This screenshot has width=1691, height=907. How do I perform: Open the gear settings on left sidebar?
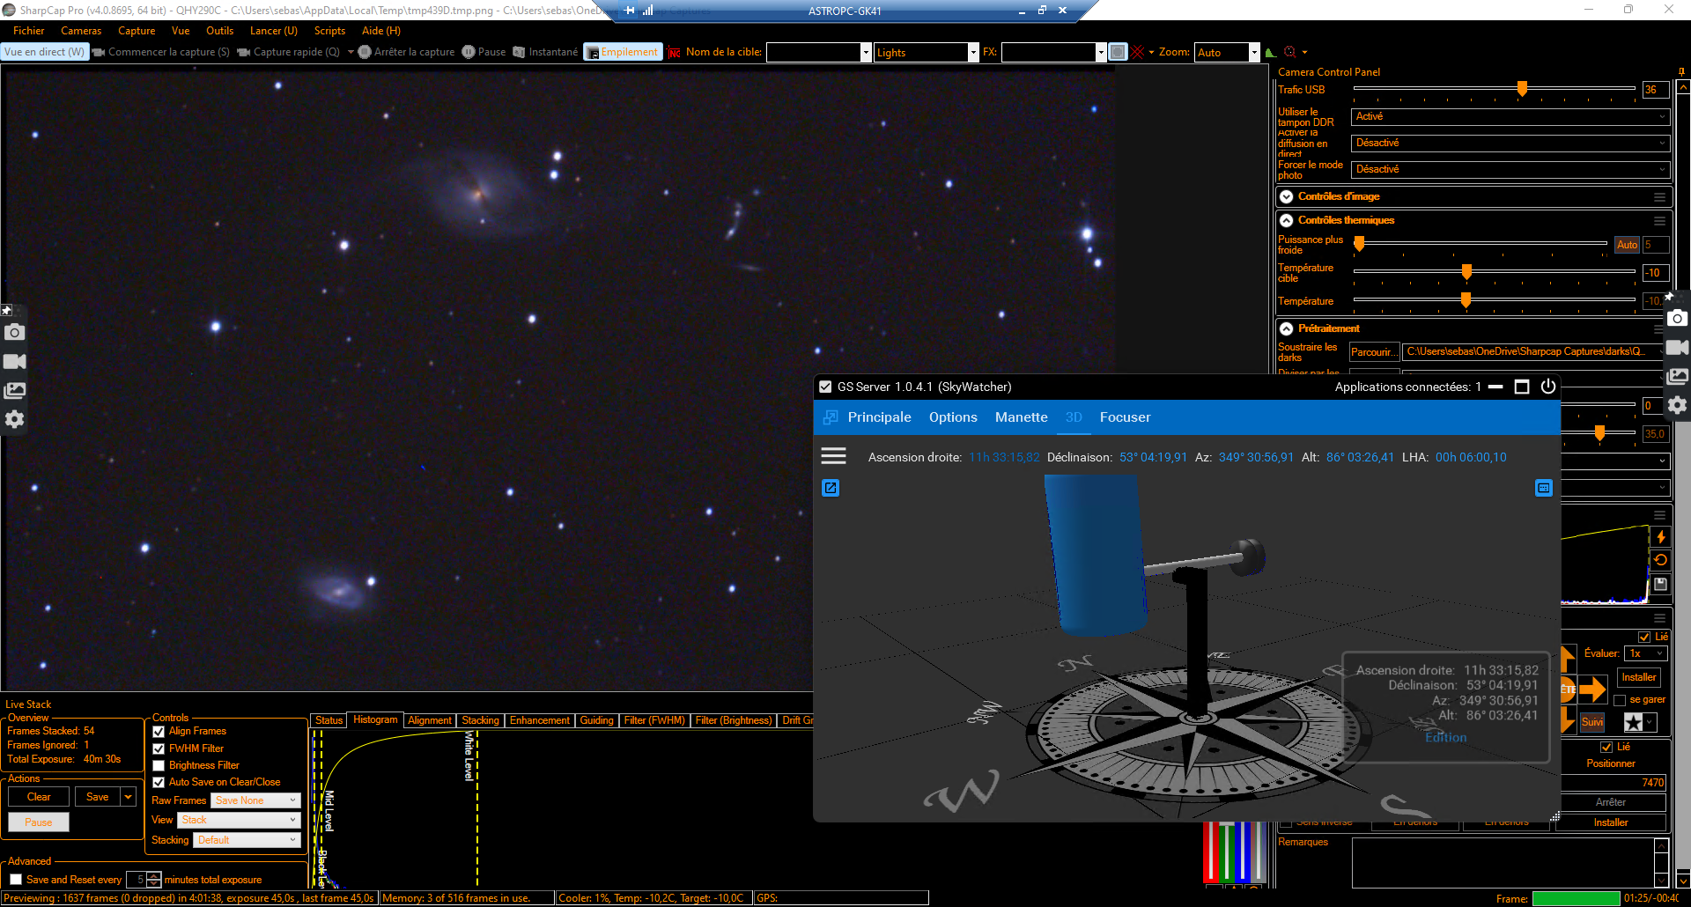point(14,419)
